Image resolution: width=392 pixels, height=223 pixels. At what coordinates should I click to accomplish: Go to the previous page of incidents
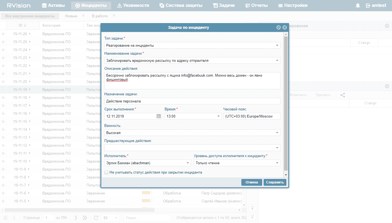[x=14, y=218]
